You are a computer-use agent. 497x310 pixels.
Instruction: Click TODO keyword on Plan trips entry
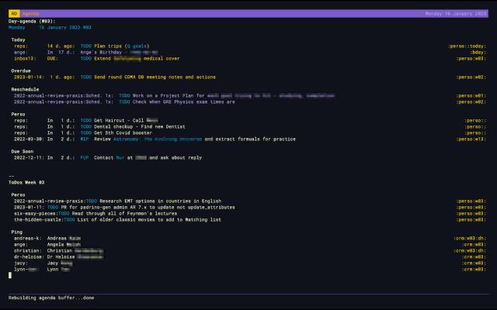point(85,46)
